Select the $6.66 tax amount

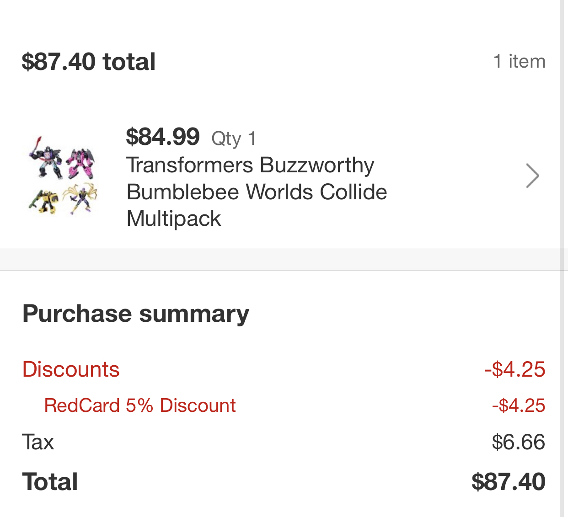coord(518,442)
